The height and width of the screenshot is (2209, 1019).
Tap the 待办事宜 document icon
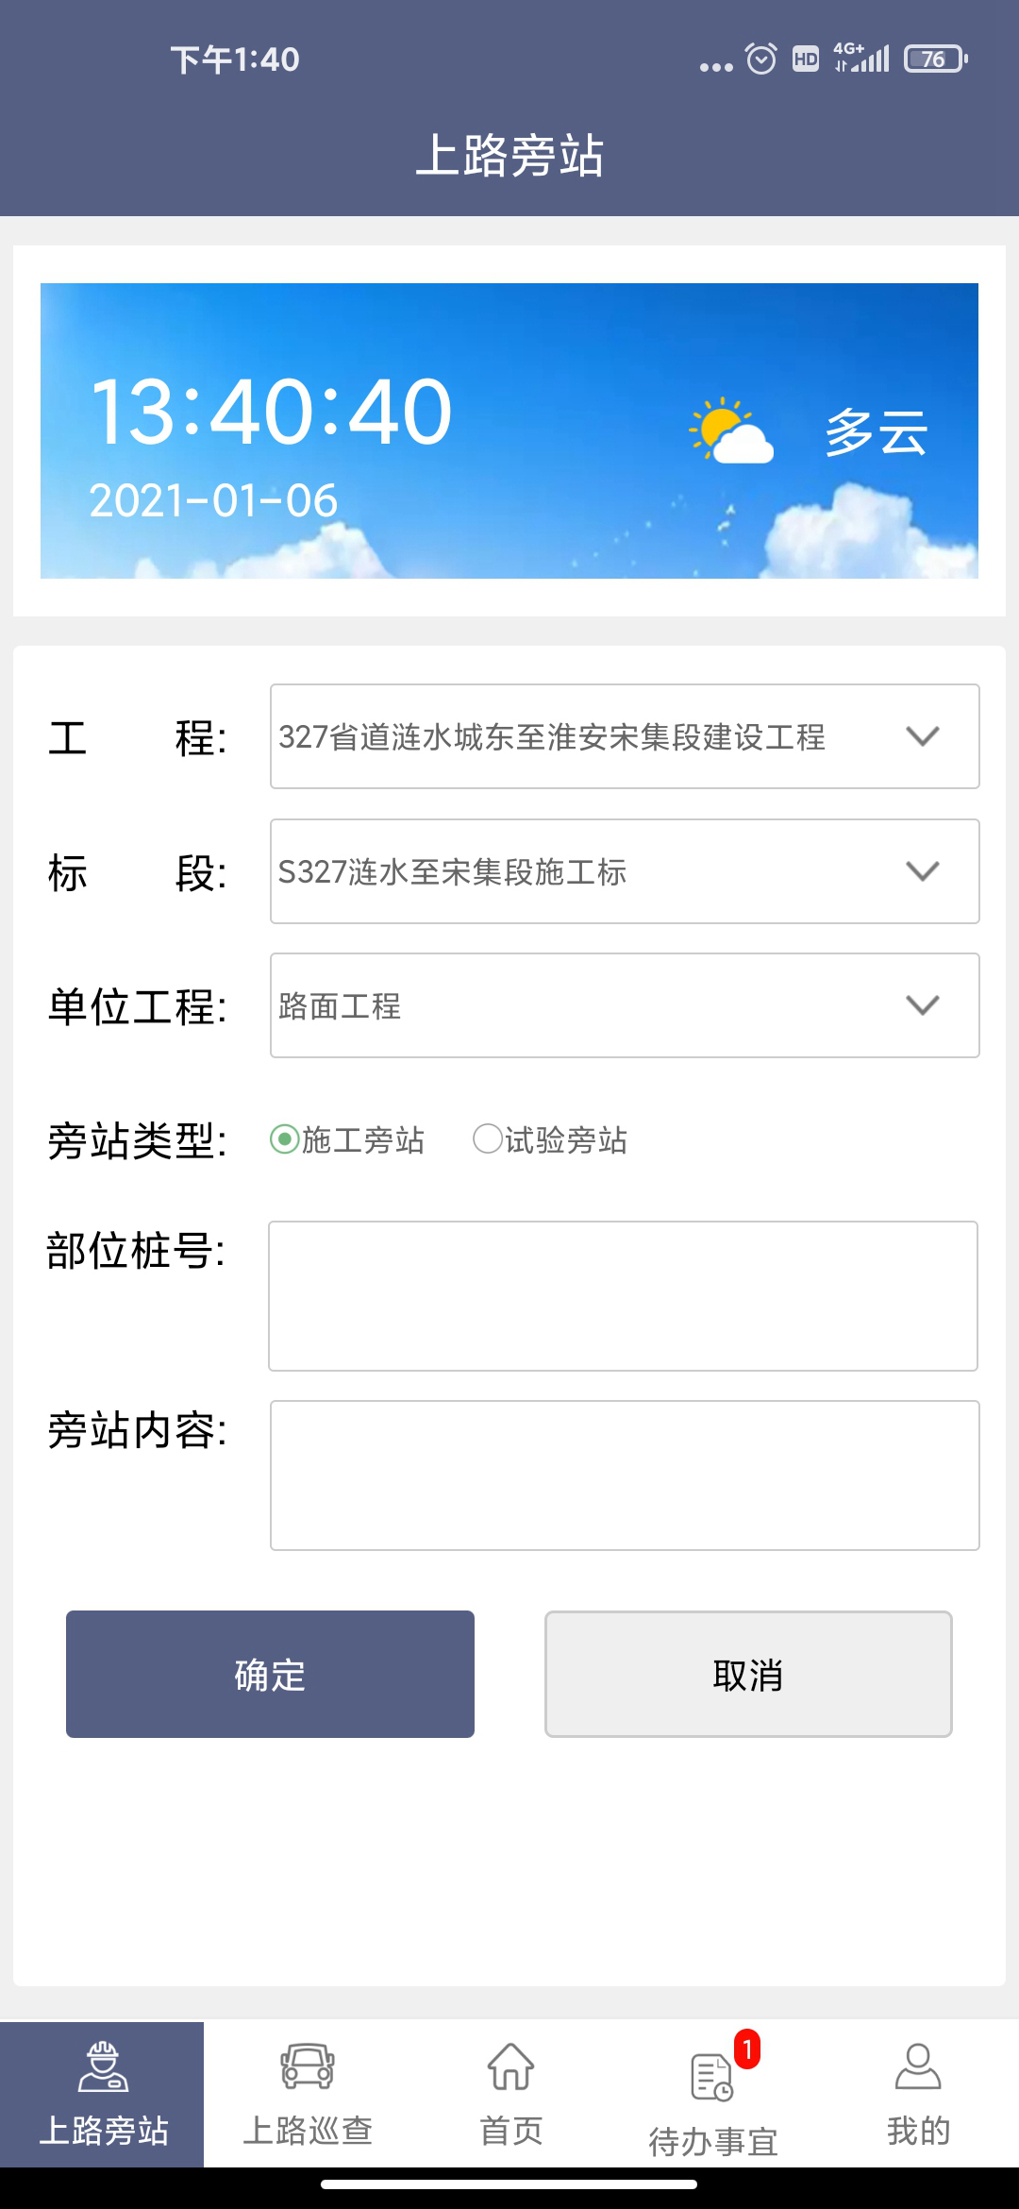[x=711, y=2077]
